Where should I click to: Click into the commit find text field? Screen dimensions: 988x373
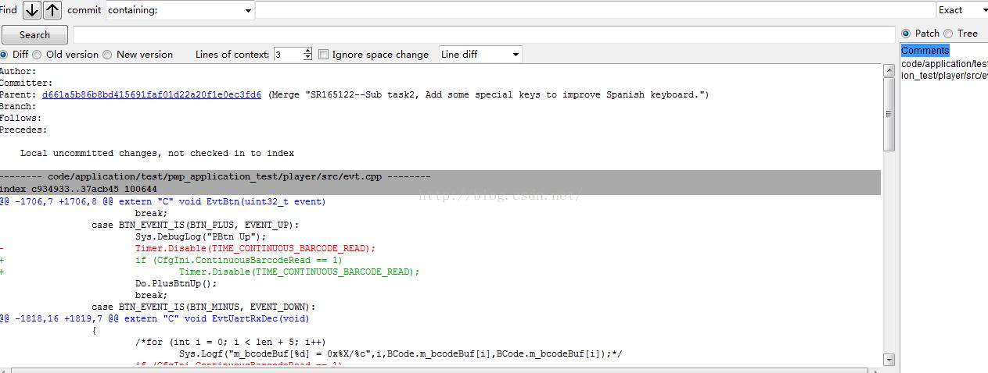595,10
